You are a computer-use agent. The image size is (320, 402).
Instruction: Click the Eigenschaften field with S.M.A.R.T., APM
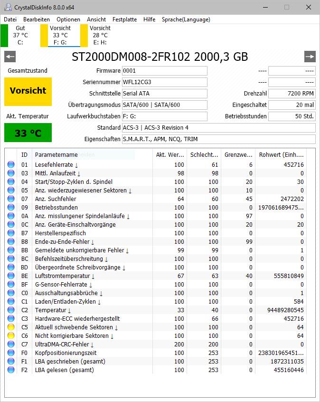tap(219, 139)
